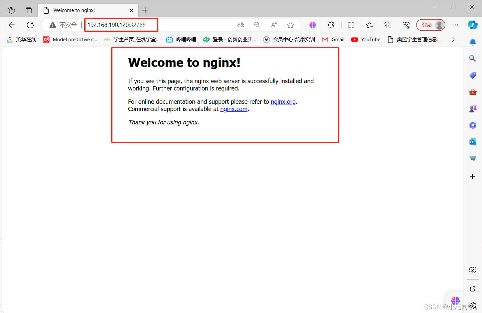Add a sidebar app with plus
Image resolution: width=482 pixels, height=313 pixels.
[x=473, y=177]
